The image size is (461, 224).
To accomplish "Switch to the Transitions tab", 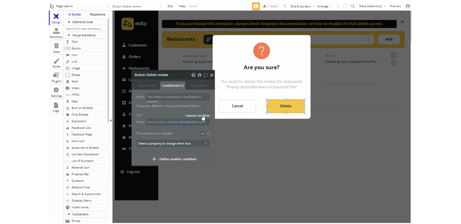I will (x=198, y=86).
